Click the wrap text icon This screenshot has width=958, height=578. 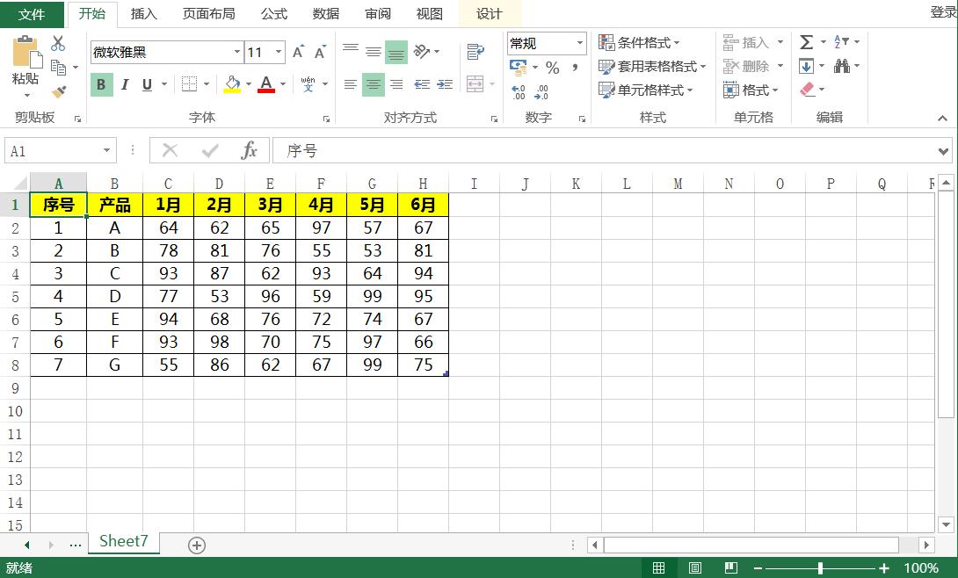(x=475, y=52)
